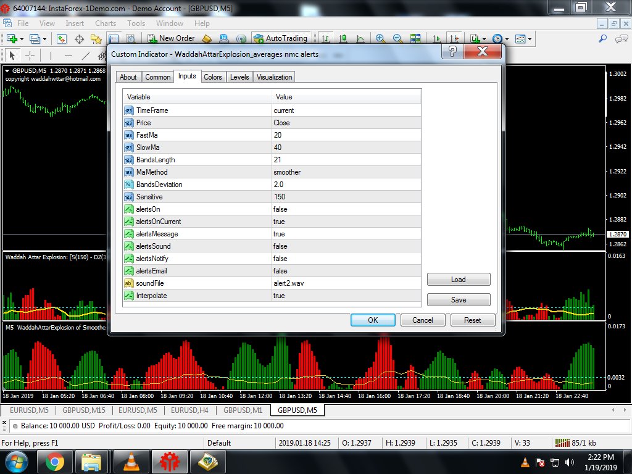Switch to the Common tab
Screen dimensions: 632x474
point(157,77)
